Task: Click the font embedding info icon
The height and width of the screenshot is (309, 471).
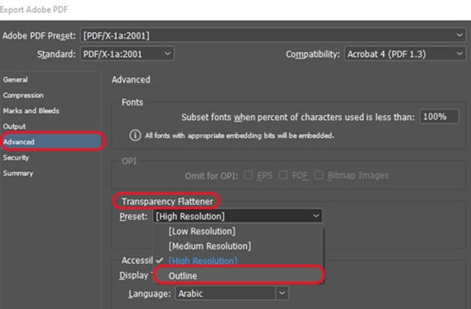Action: click(x=135, y=136)
